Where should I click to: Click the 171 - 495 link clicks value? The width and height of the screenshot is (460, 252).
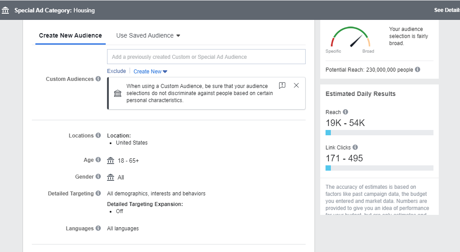click(344, 158)
